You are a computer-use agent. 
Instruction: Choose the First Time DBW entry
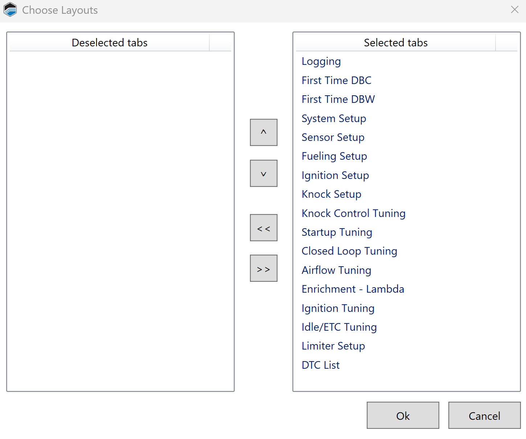(x=338, y=99)
